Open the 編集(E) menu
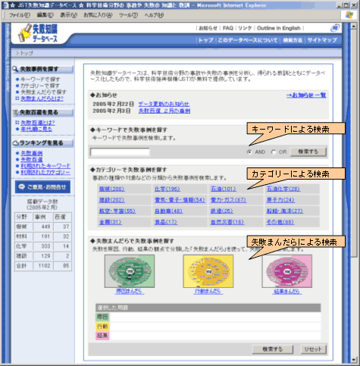360x366 pixels. (x=45, y=15)
